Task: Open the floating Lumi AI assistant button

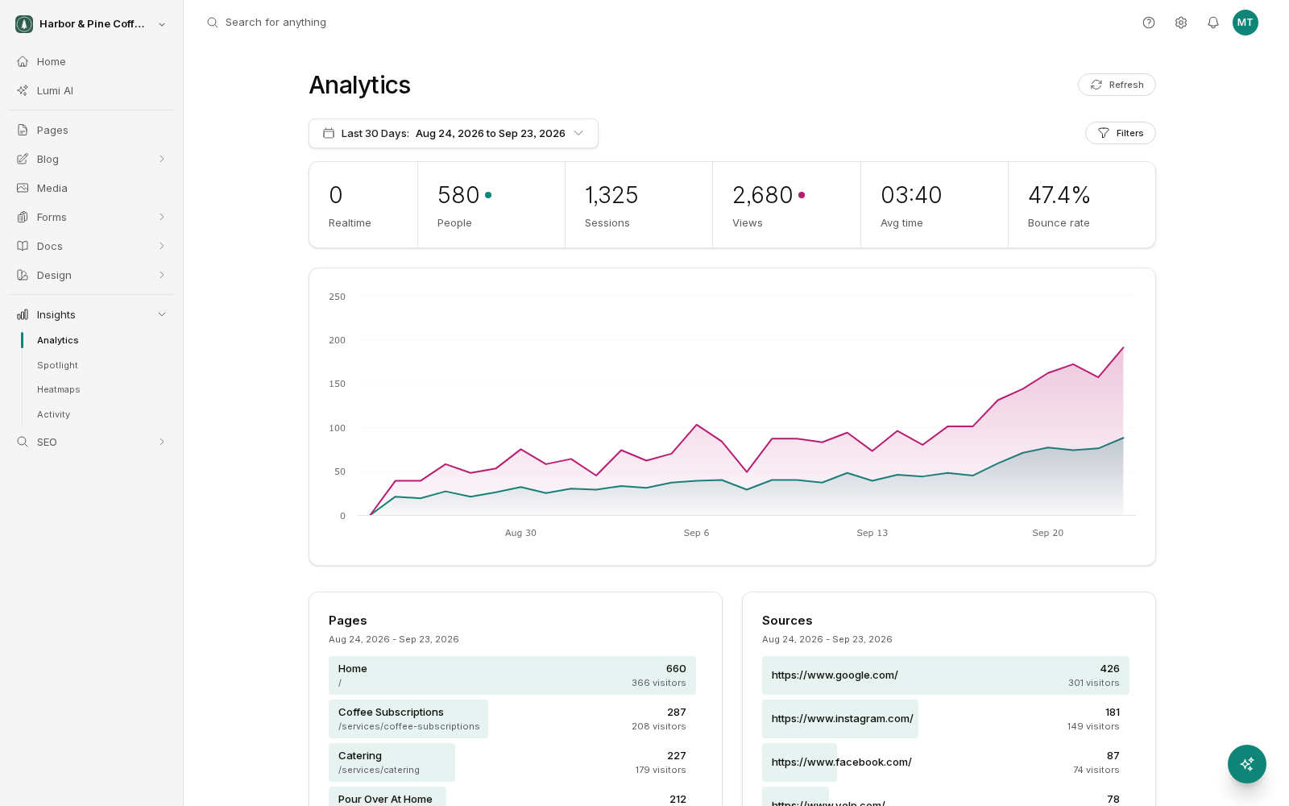Action: (1247, 764)
